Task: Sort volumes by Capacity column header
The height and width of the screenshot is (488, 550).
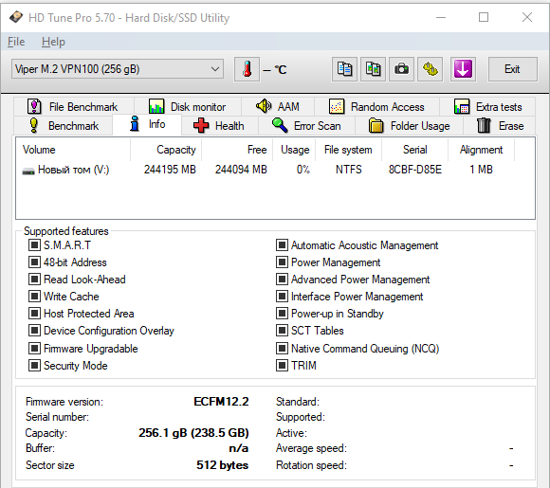Action: (x=166, y=150)
